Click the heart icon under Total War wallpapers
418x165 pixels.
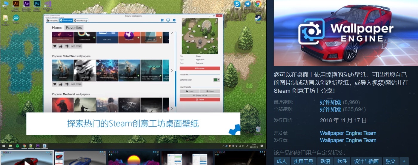(55, 84)
